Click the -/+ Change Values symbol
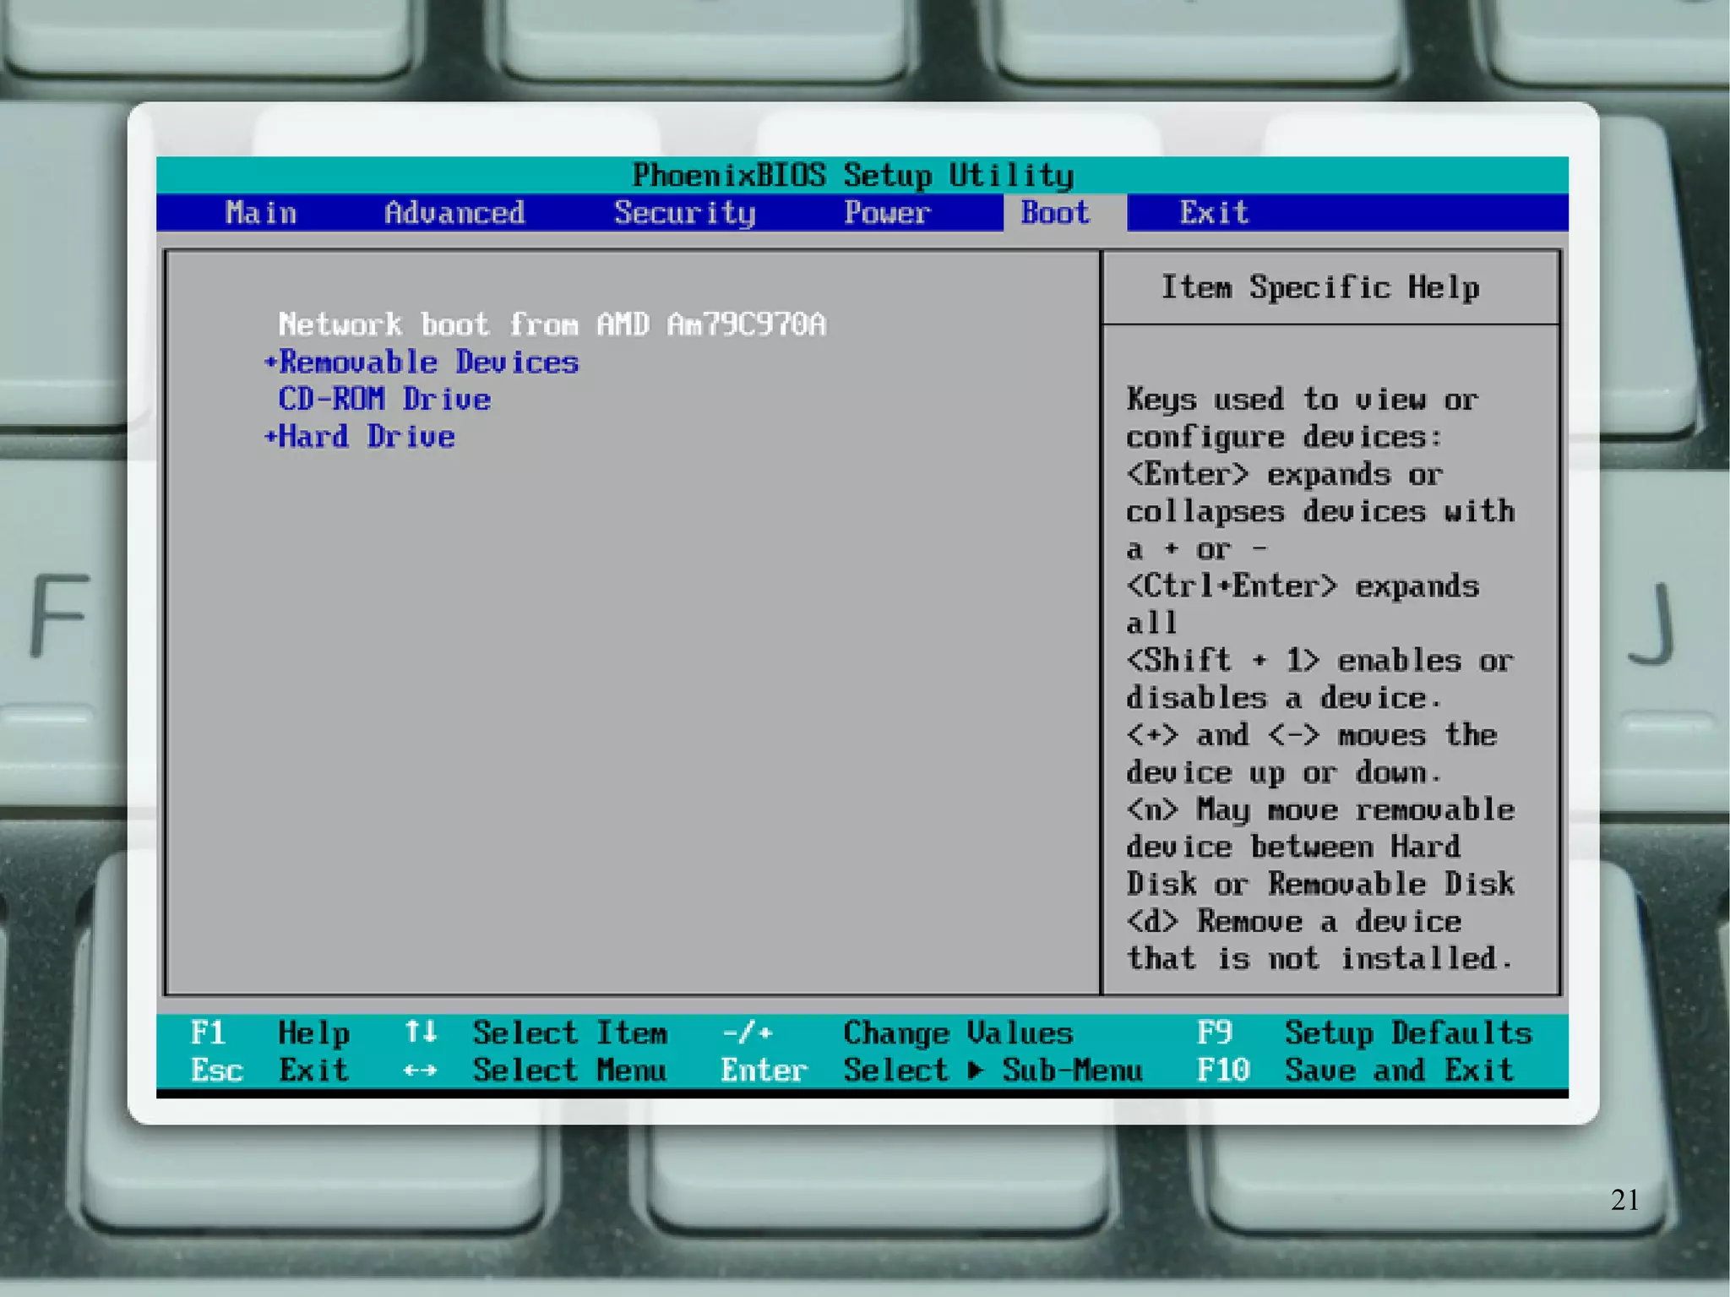This screenshot has width=1730, height=1297. point(748,1033)
